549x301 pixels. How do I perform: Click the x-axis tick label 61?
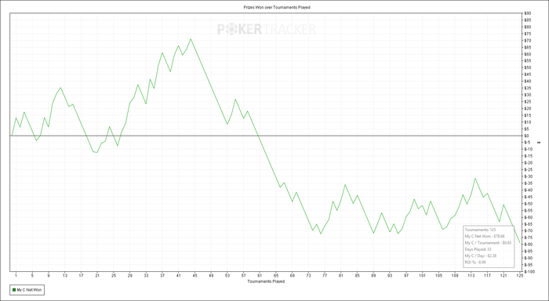pyautogui.click(x=260, y=276)
